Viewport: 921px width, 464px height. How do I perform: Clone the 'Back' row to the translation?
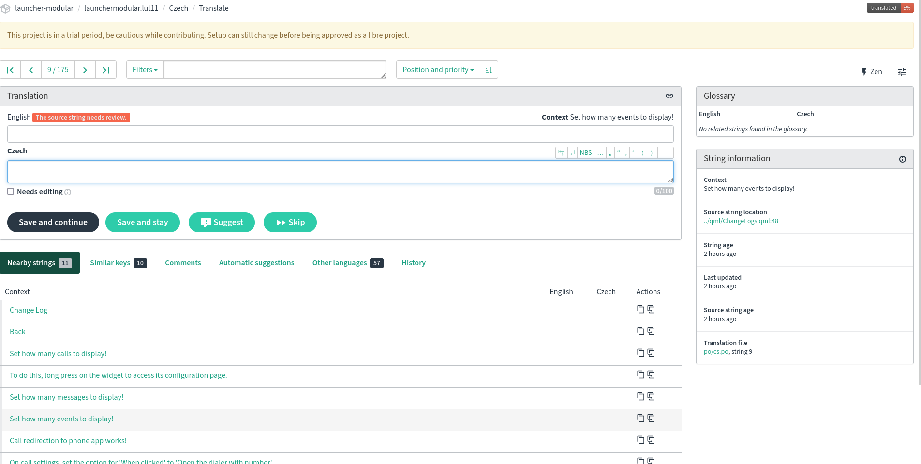tap(651, 331)
